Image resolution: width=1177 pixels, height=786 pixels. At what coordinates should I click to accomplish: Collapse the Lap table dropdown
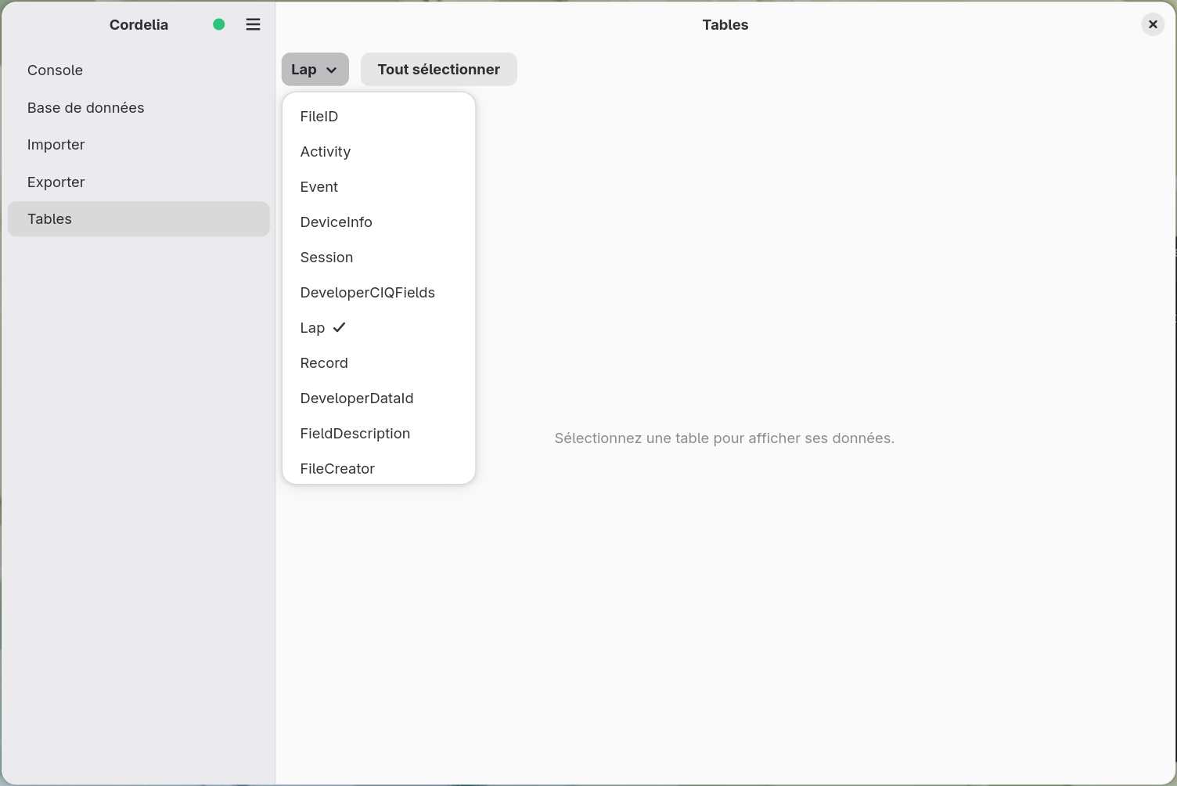pyautogui.click(x=315, y=70)
